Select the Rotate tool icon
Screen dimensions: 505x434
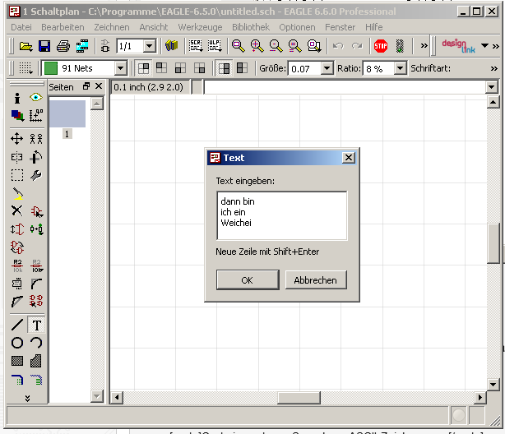click(x=35, y=157)
